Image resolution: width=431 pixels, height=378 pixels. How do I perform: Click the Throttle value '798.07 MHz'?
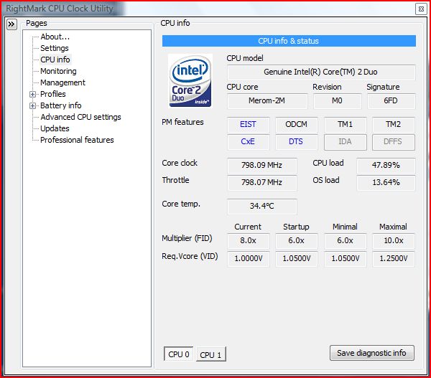(x=262, y=183)
